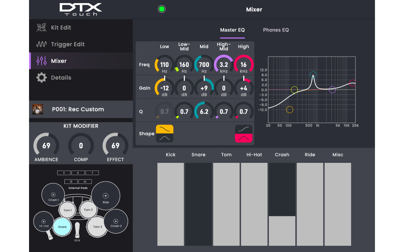Open the Kit Edit page
This screenshot has height=252, width=404.
[x=81, y=27]
